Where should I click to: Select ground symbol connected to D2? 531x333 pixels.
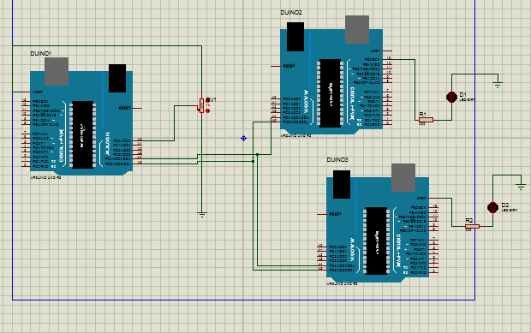tap(521, 186)
